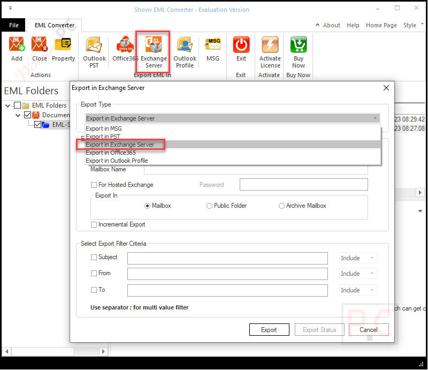Screen dimensions: 428x370
Task: Choose Export in MSG option
Action: (233, 129)
